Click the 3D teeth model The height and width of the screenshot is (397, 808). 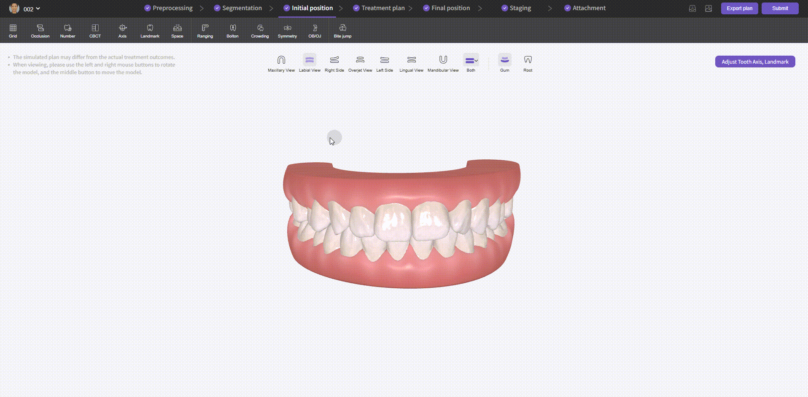click(x=401, y=224)
